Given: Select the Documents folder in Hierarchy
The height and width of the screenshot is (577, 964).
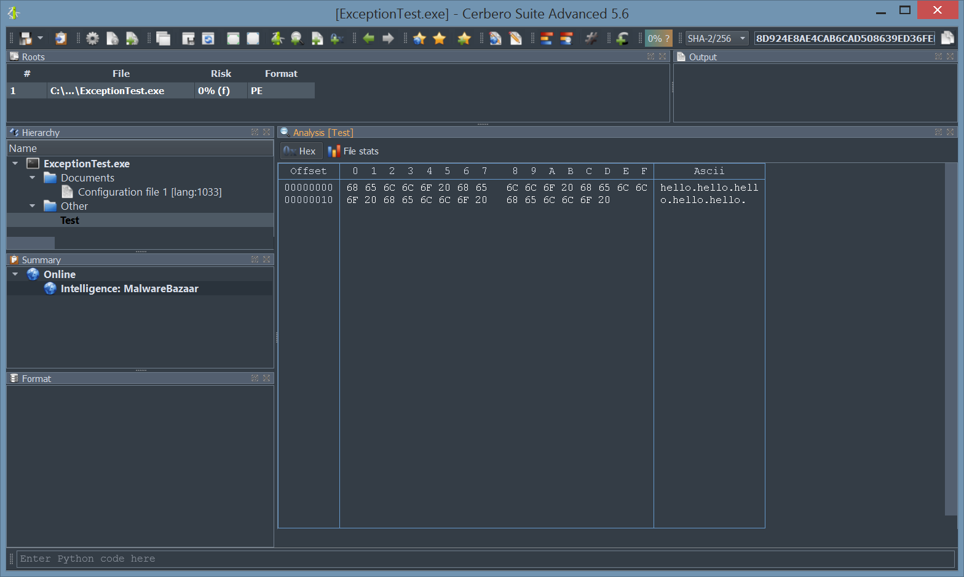Looking at the screenshot, I should (87, 178).
